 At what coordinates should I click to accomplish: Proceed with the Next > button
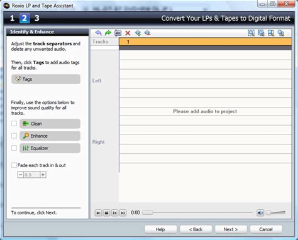point(231,229)
